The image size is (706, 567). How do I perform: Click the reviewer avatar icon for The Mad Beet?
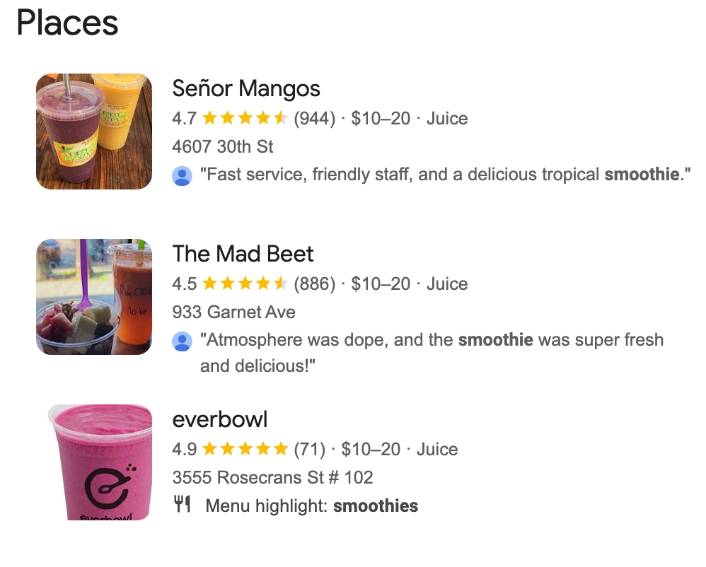[x=183, y=340]
